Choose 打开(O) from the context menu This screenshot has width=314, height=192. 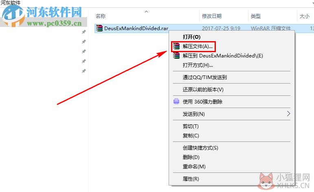[191, 37]
